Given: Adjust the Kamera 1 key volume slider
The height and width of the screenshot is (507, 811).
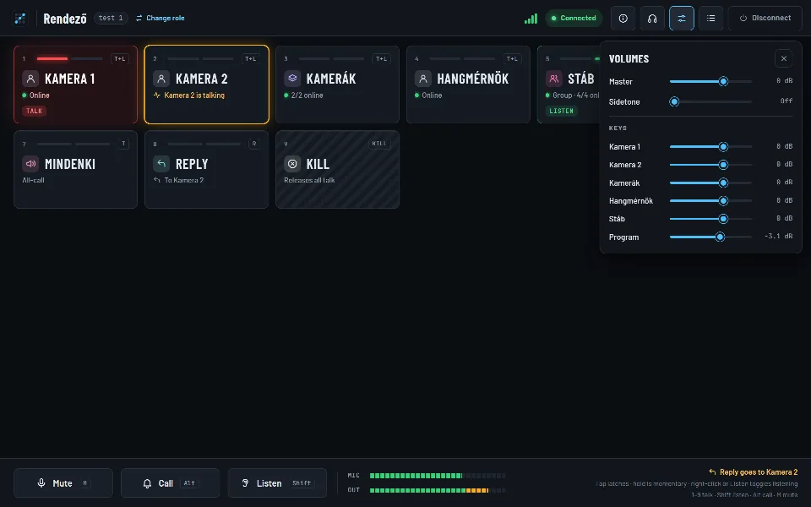Looking at the screenshot, I should pos(710,147).
